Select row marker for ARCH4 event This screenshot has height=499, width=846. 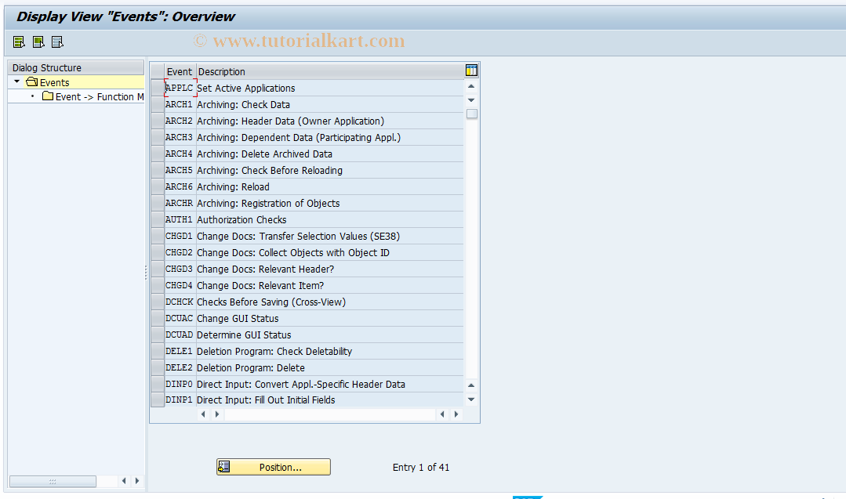click(x=157, y=154)
